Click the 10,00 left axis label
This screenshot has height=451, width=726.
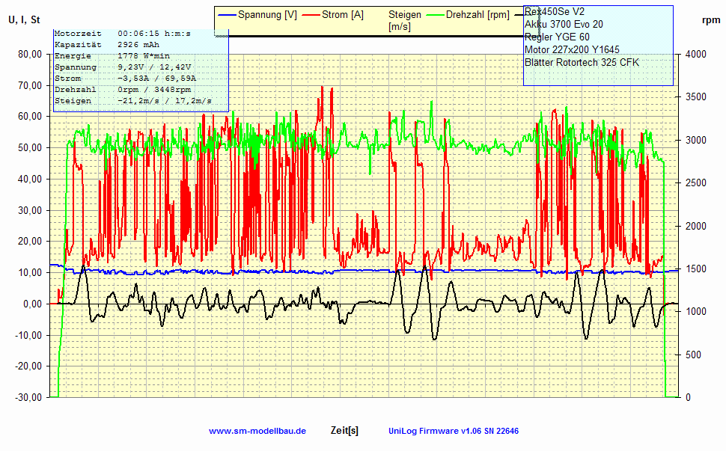click(30, 273)
